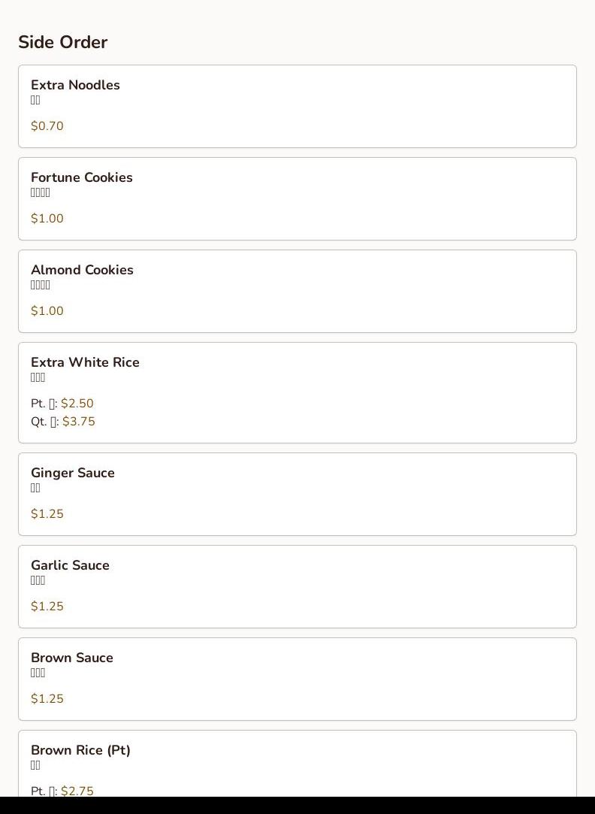
Task: Select the Extra White Rice item title
Action: (85, 362)
